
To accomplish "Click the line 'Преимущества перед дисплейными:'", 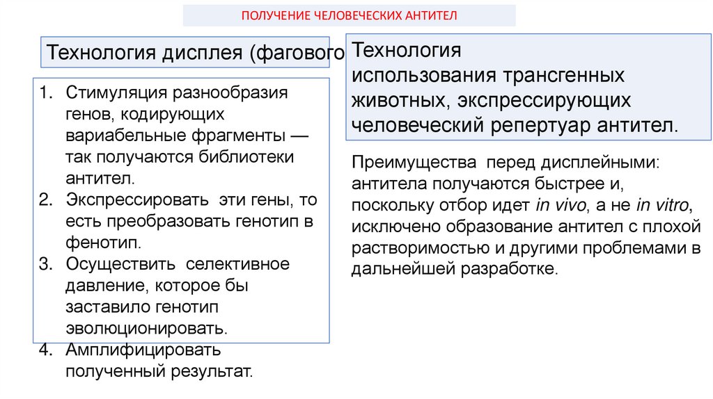I will 506,163.
